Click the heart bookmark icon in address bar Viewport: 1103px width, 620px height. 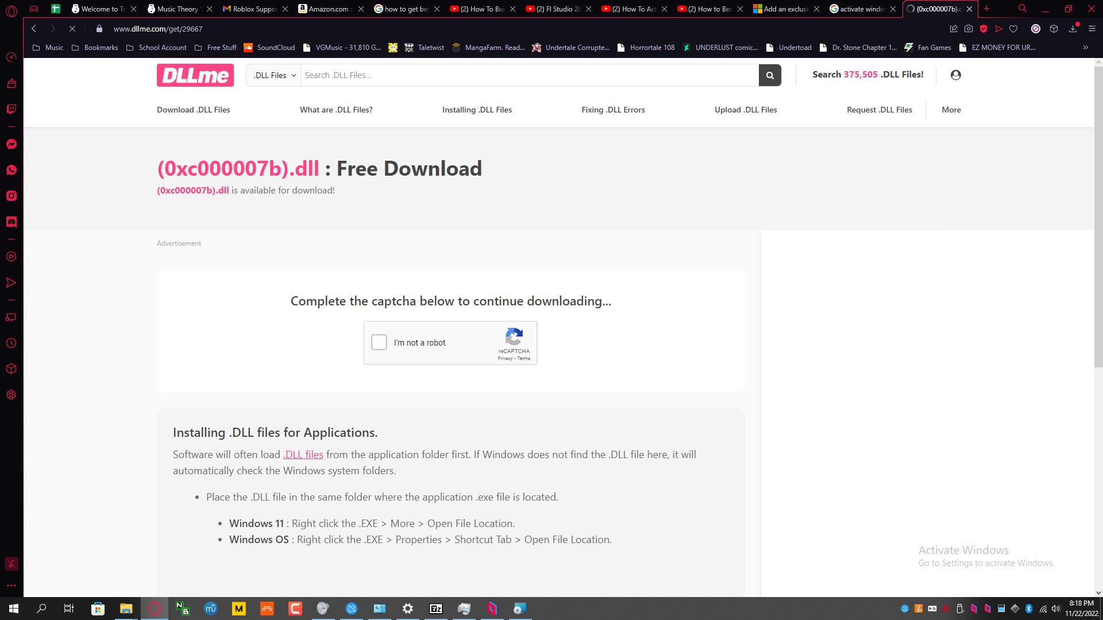pyautogui.click(x=1013, y=29)
